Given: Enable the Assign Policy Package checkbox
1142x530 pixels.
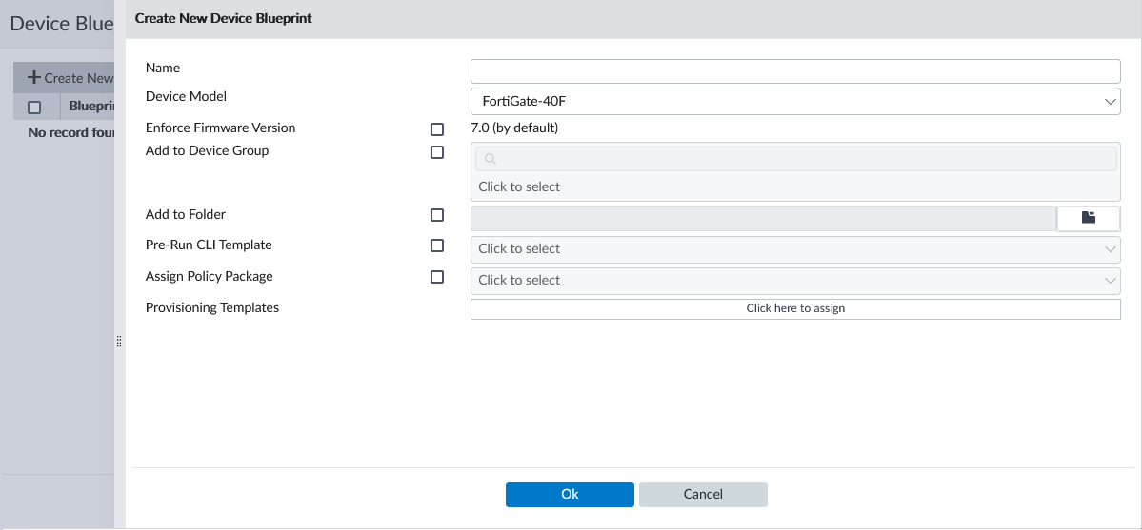Looking at the screenshot, I should tap(437, 277).
